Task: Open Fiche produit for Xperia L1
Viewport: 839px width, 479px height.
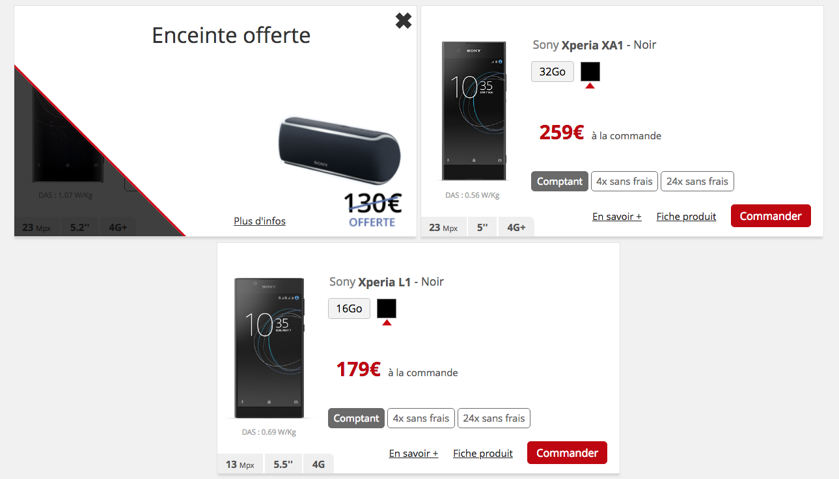Action: click(483, 454)
